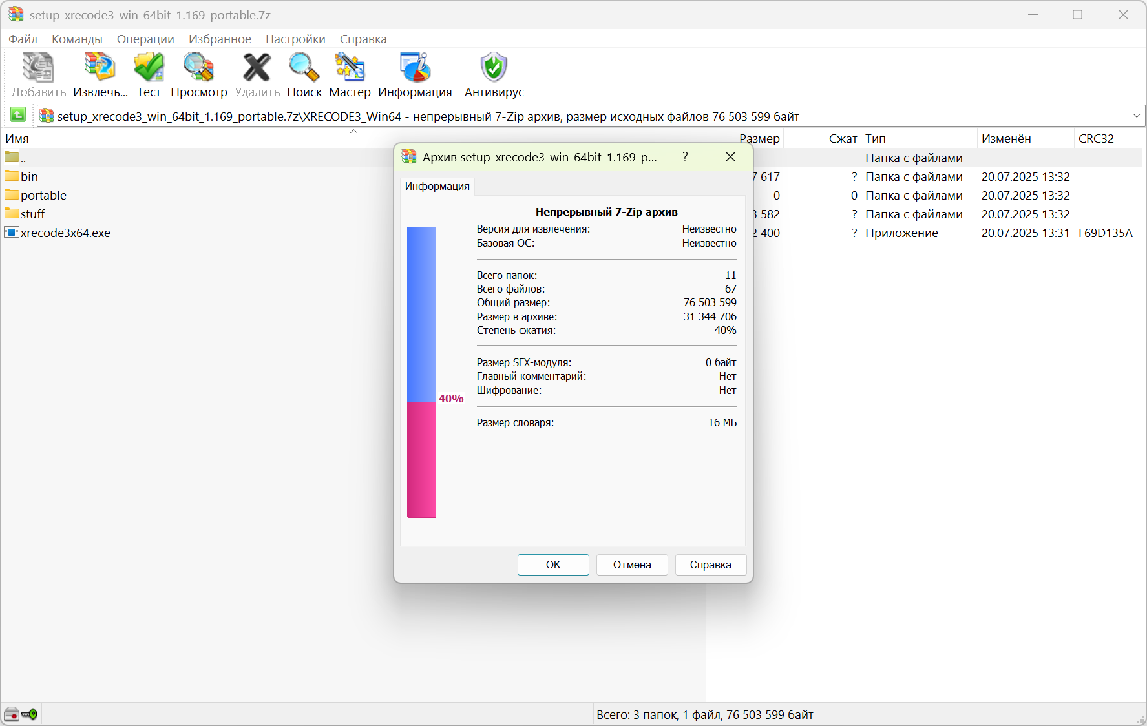Click the Справка button in the dialog
1147x726 pixels.
(x=711, y=565)
